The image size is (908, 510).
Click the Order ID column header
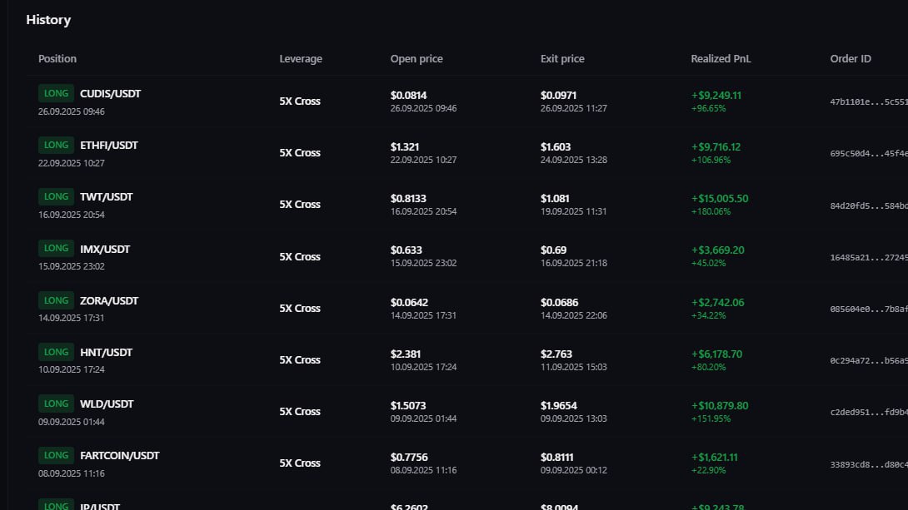pyautogui.click(x=850, y=58)
